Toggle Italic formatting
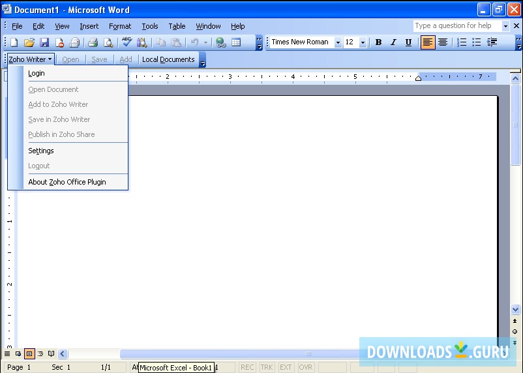Image resolution: width=523 pixels, height=373 pixels. pos(394,42)
